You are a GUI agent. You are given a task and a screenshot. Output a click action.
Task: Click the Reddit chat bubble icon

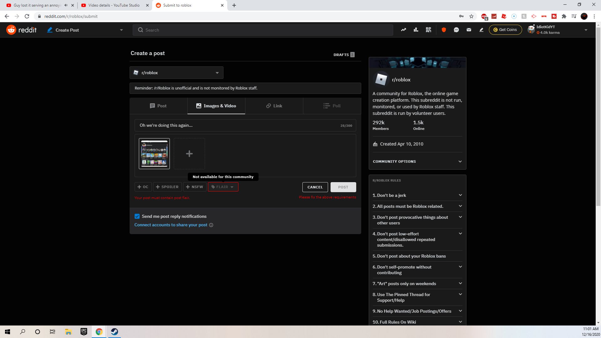[456, 30]
